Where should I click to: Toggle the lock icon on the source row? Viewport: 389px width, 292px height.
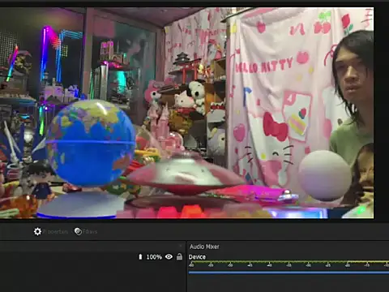pyautogui.click(x=179, y=256)
